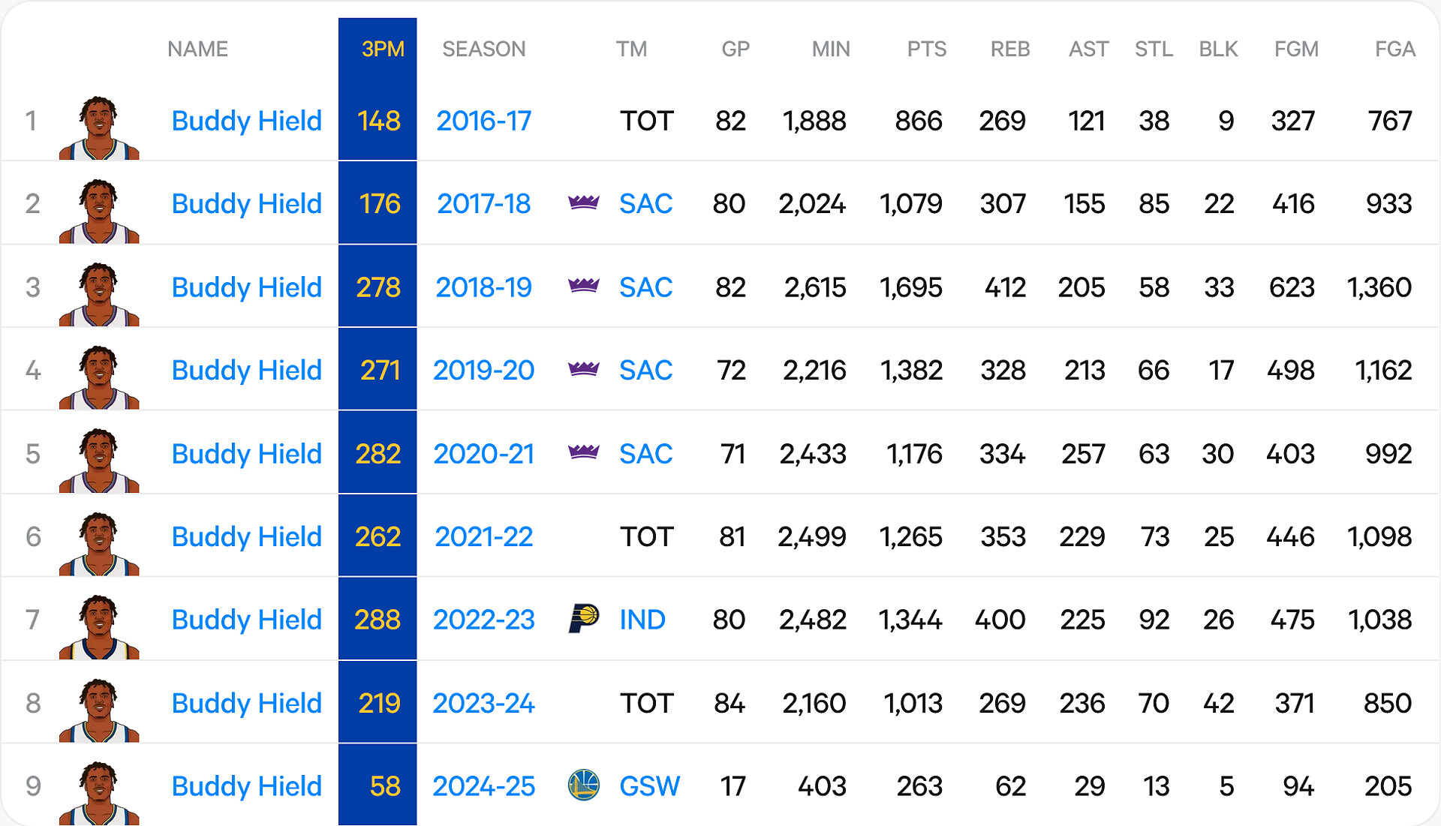The width and height of the screenshot is (1441, 826).
Task: Open the GSW team link
Action: point(649,786)
